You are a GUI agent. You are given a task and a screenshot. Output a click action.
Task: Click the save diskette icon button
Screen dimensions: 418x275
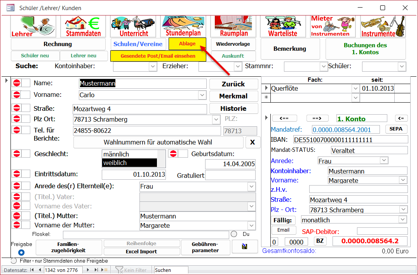pos(245,247)
